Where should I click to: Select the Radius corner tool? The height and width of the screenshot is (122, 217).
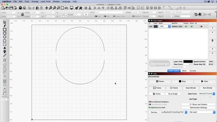coord(4,94)
